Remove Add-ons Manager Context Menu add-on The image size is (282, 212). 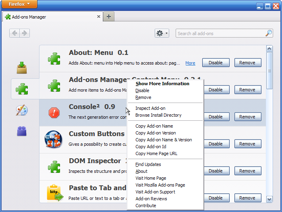(248, 90)
